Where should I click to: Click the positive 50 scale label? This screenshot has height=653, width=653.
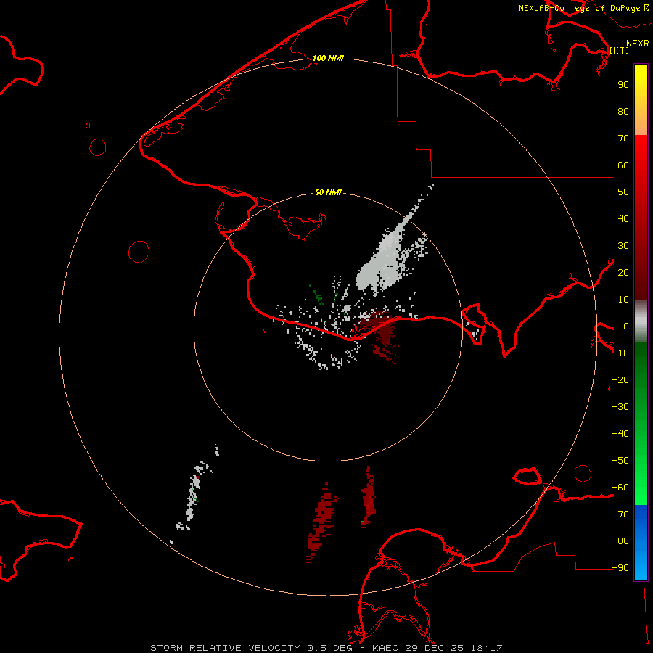click(x=623, y=192)
